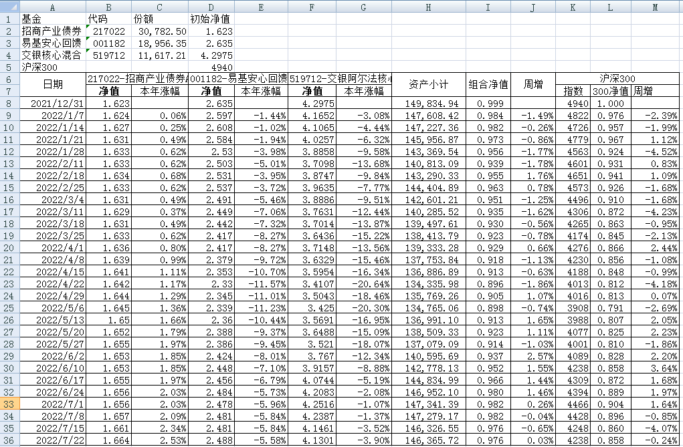
Task: Click net value 2.33 cell
Action: click(211, 284)
